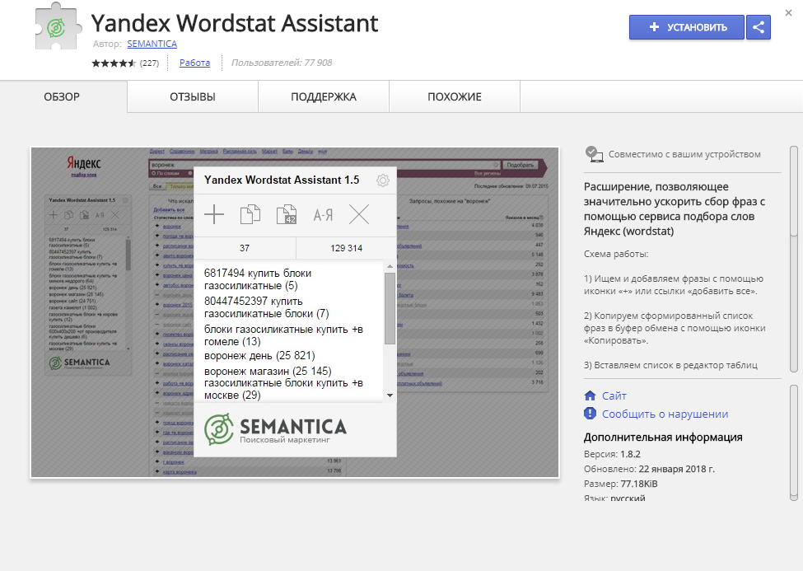Image resolution: width=803 pixels, height=571 pixels.
Task: Click the description panel scrollbar
Action: click(x=794, y=259)
